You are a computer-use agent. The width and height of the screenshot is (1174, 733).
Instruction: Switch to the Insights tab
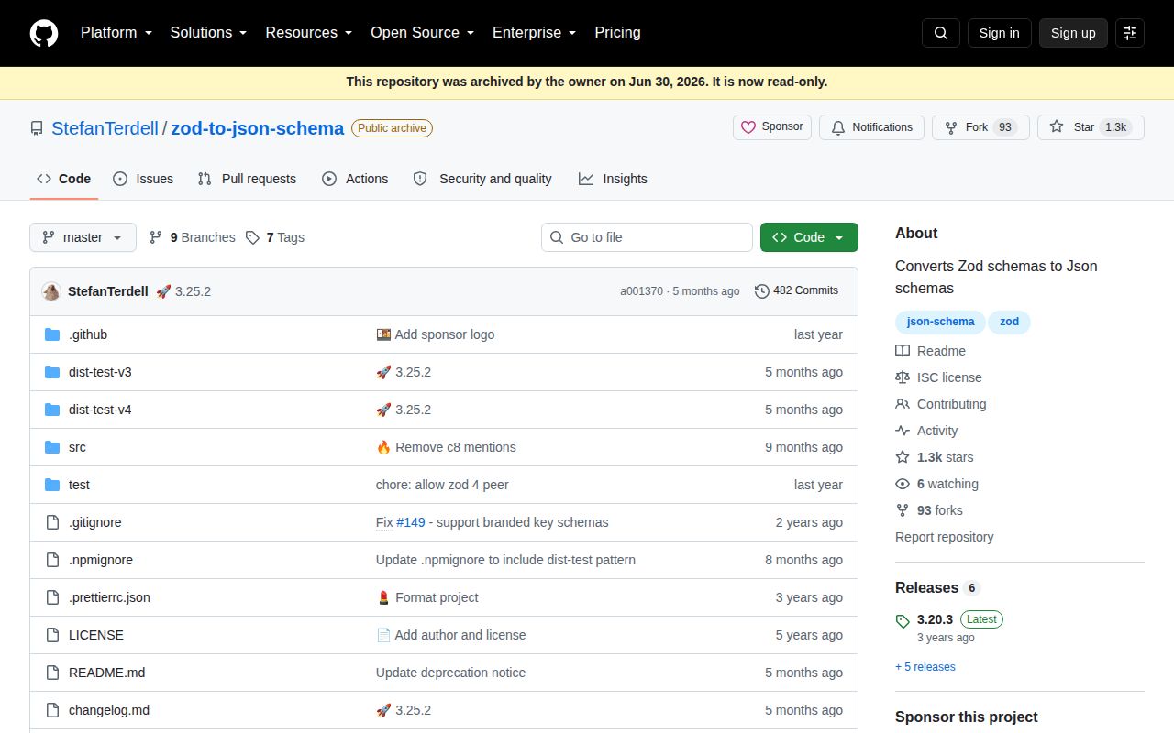(613, 179)
